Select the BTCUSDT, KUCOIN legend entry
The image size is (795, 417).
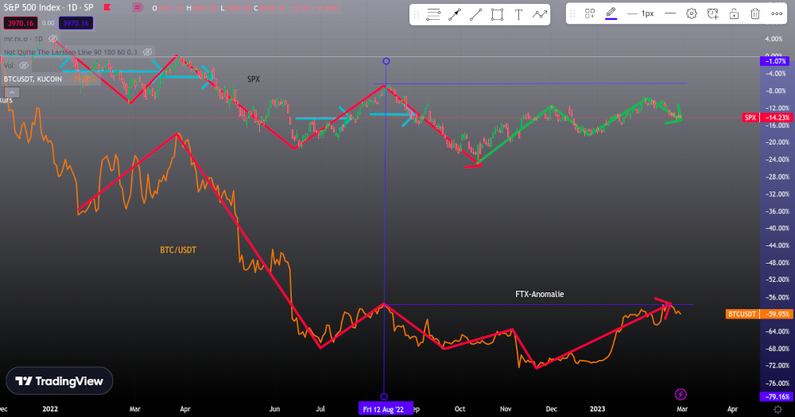33,79
